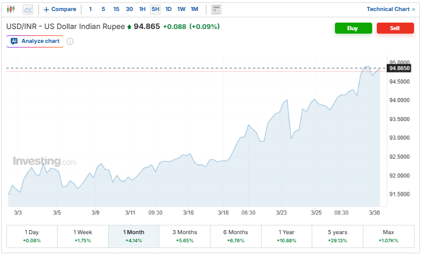Select the 1 minute interval

point(90,9)
